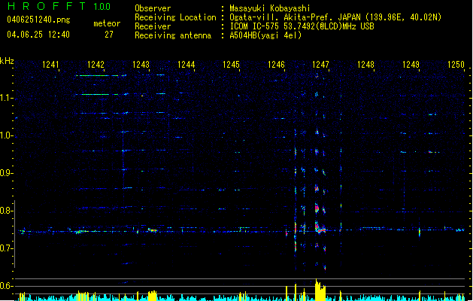Click the antenna value A504HB(yagi 4el)
Viewport: 473px width, 301px height.
pos(265,35)
